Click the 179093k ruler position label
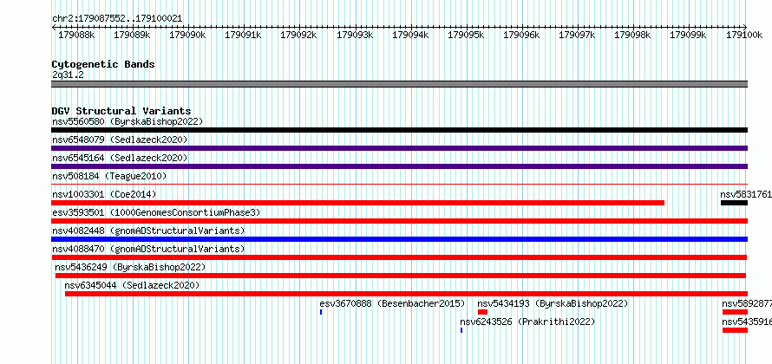Viewport: 772px width, 364px height. (x=355, y=35)
